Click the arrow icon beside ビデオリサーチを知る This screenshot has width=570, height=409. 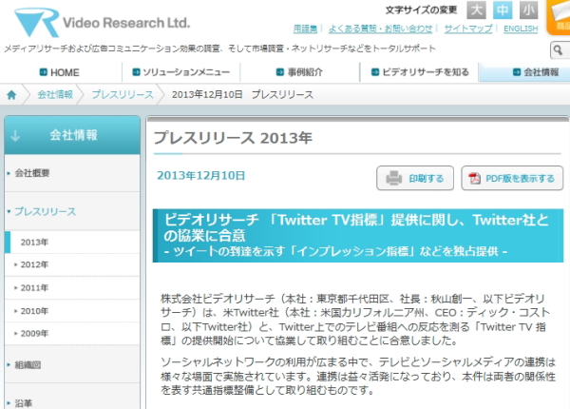click(375, 72)
